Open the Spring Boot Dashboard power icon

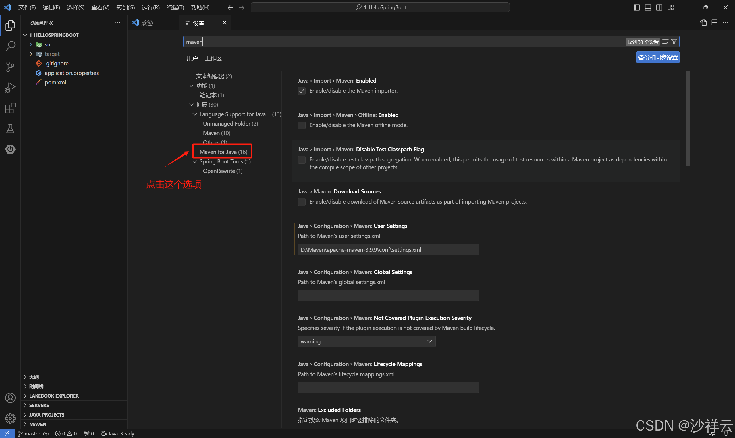pyautogui.click(x=10, y=149)
